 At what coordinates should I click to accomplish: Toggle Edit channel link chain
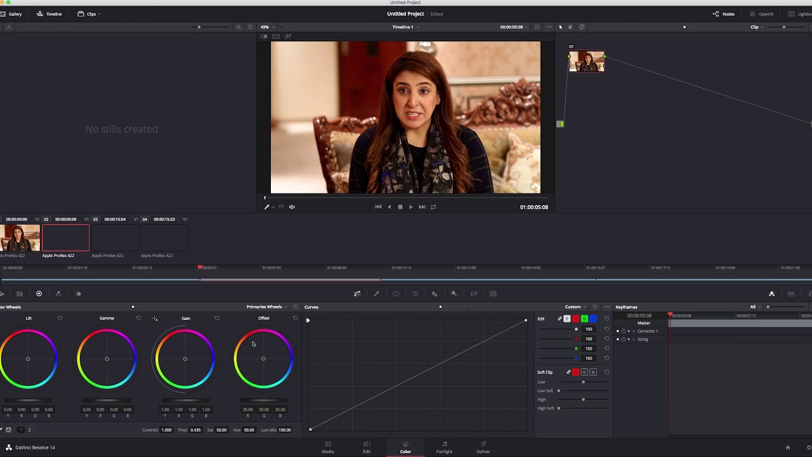point(560,319)
